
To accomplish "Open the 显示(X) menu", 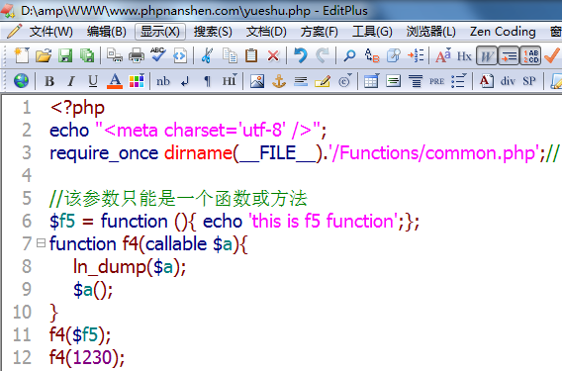I will coord(160,32).
